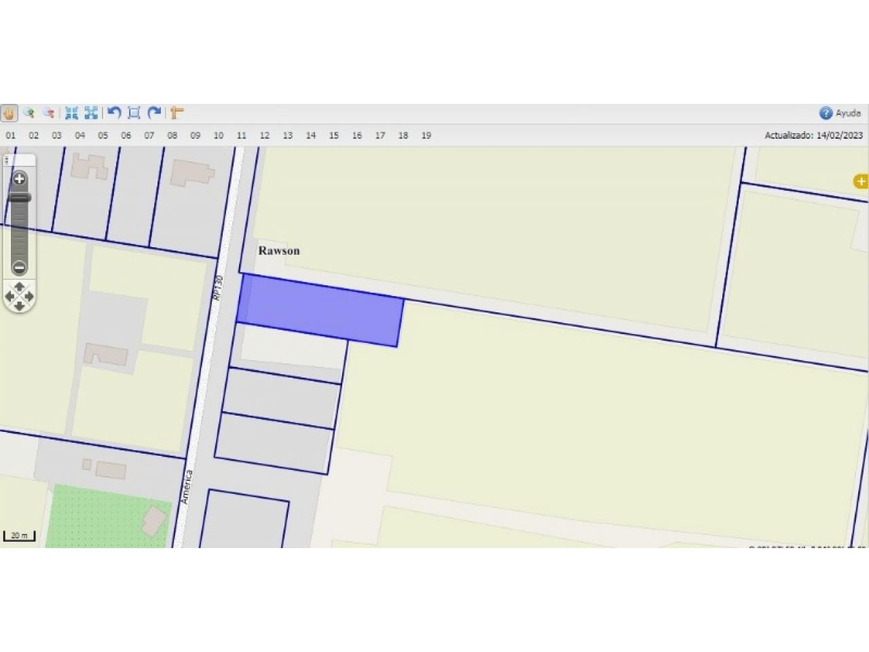Select department tab 18
Image resolution: width=869 pixels, height=652 pixels.
403,135
